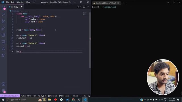This screenshot has width=182, height=102.
Task: Click the Visual Studio Code taskbar icon
Action: tap(85, 99)
